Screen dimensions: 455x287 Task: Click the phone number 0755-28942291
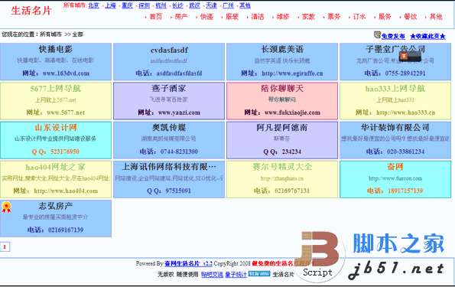pos(405,73)
